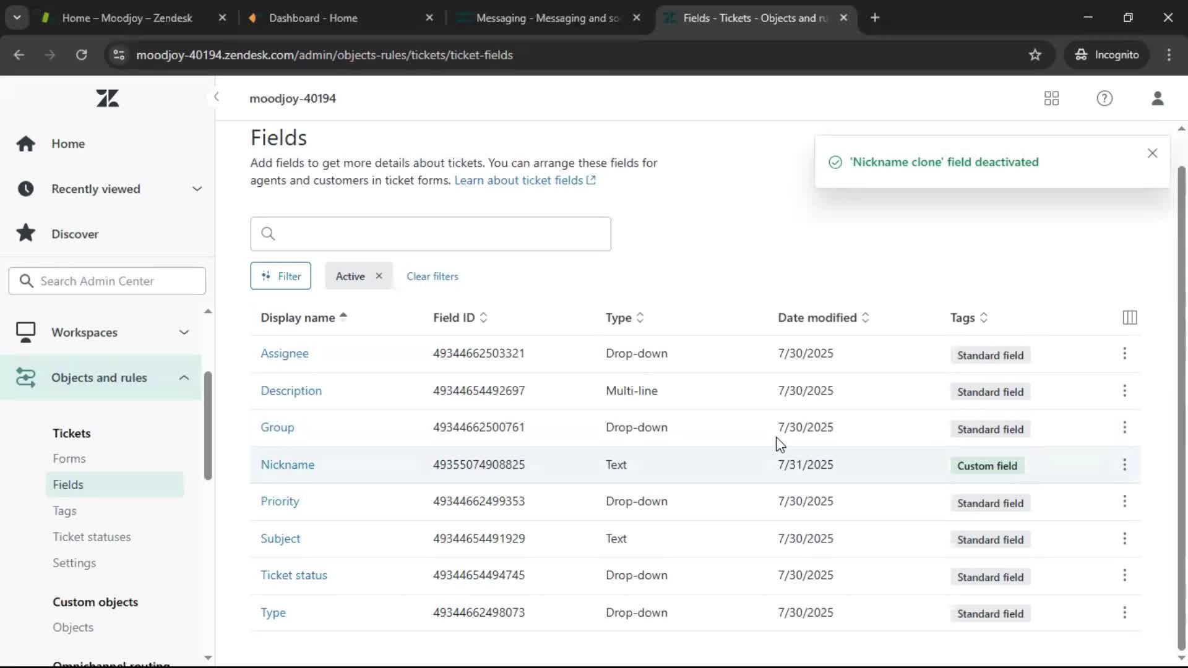The image size is (1188, 668).
Task: Open a new browser tab
Action: pos(875,18)
